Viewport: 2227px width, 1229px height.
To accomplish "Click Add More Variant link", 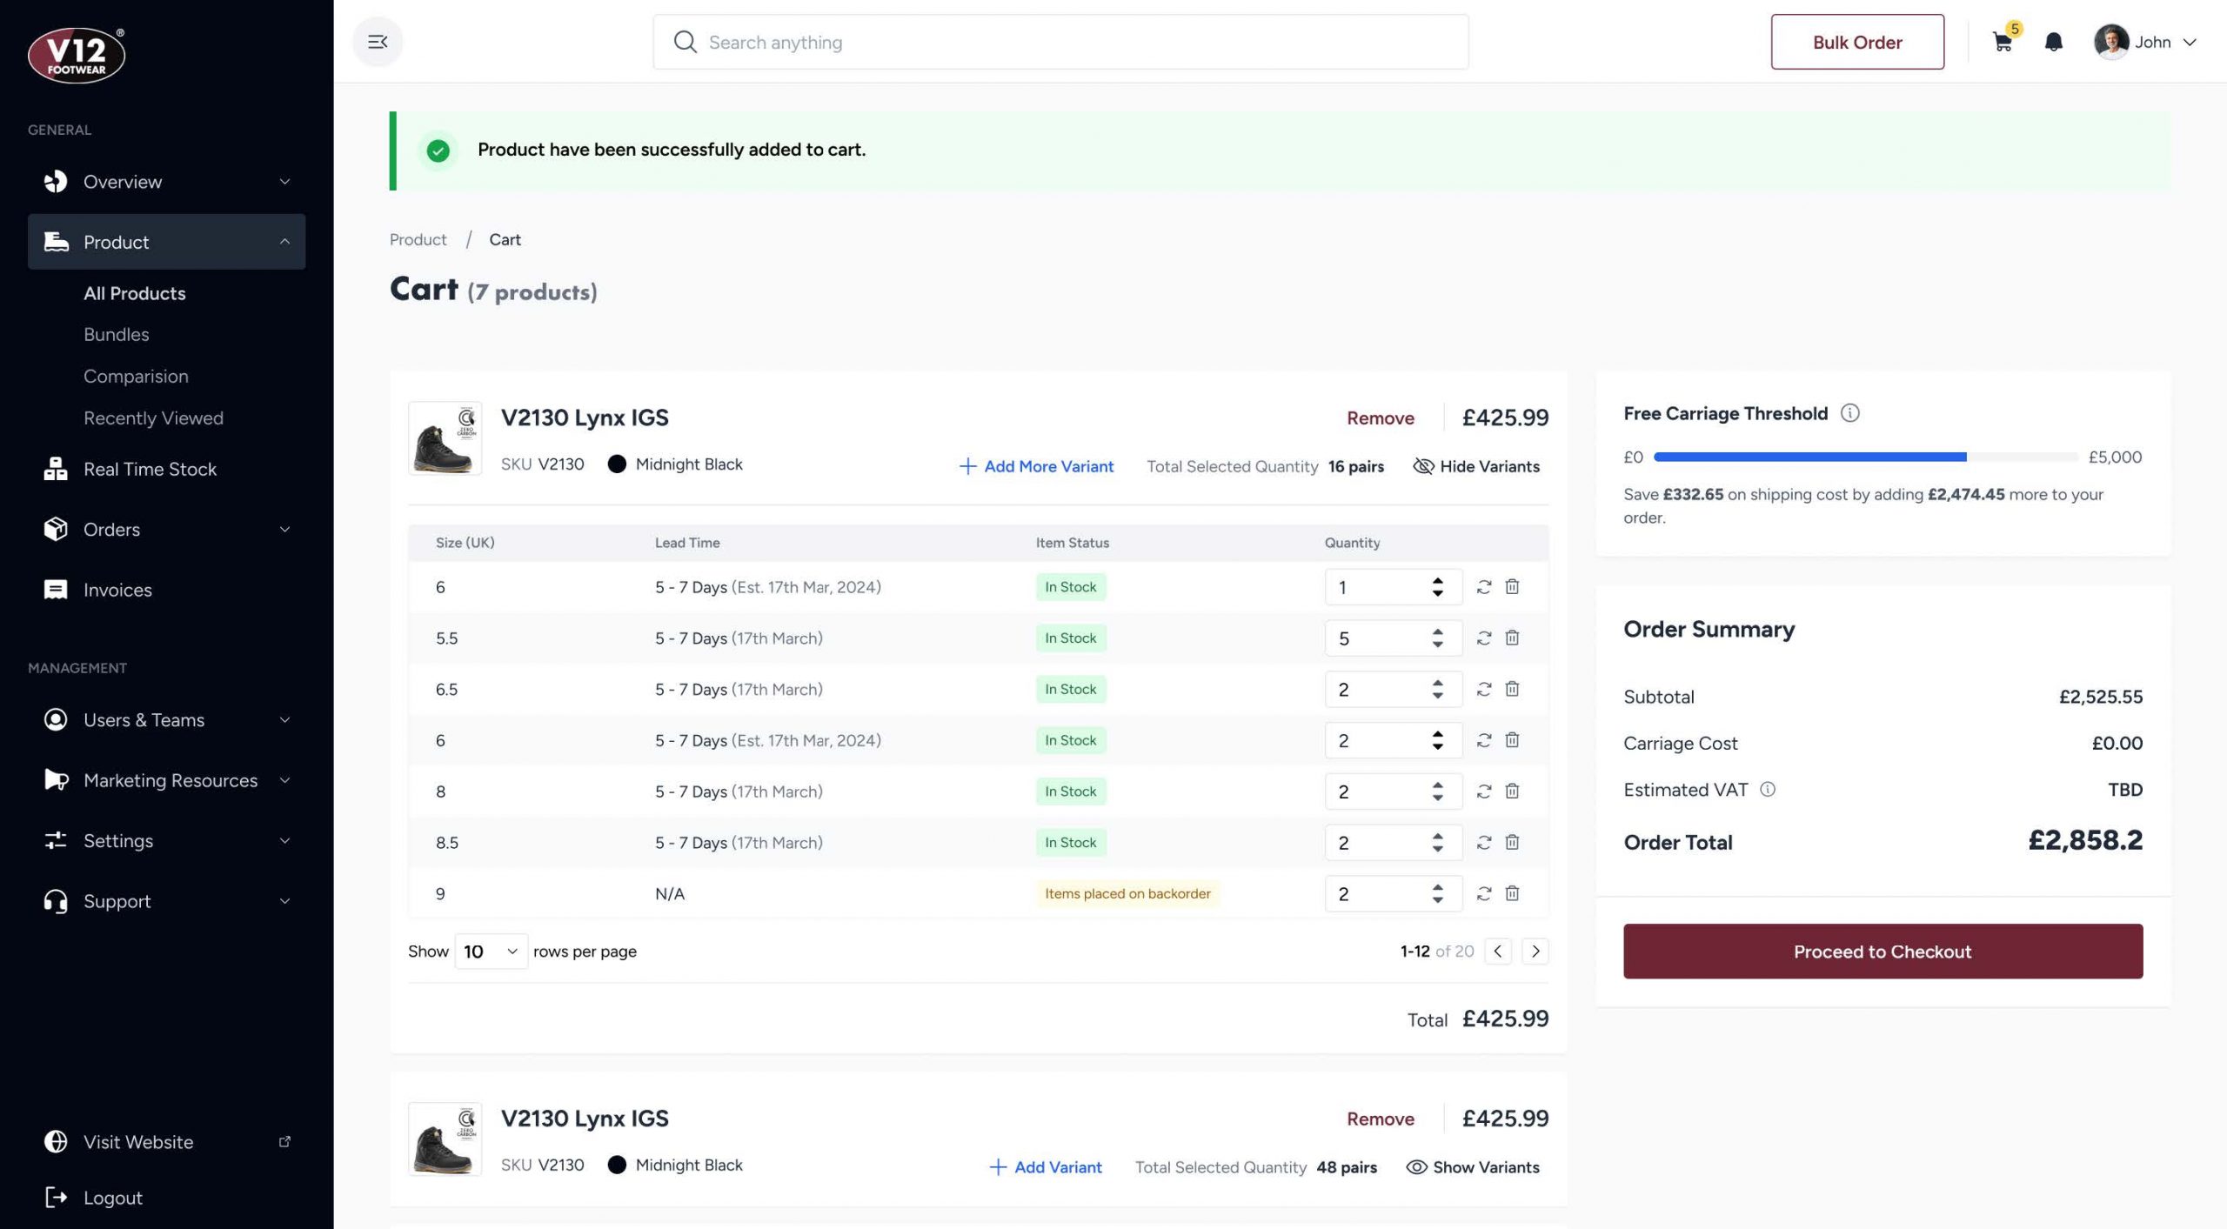I will click(1036, 466).
